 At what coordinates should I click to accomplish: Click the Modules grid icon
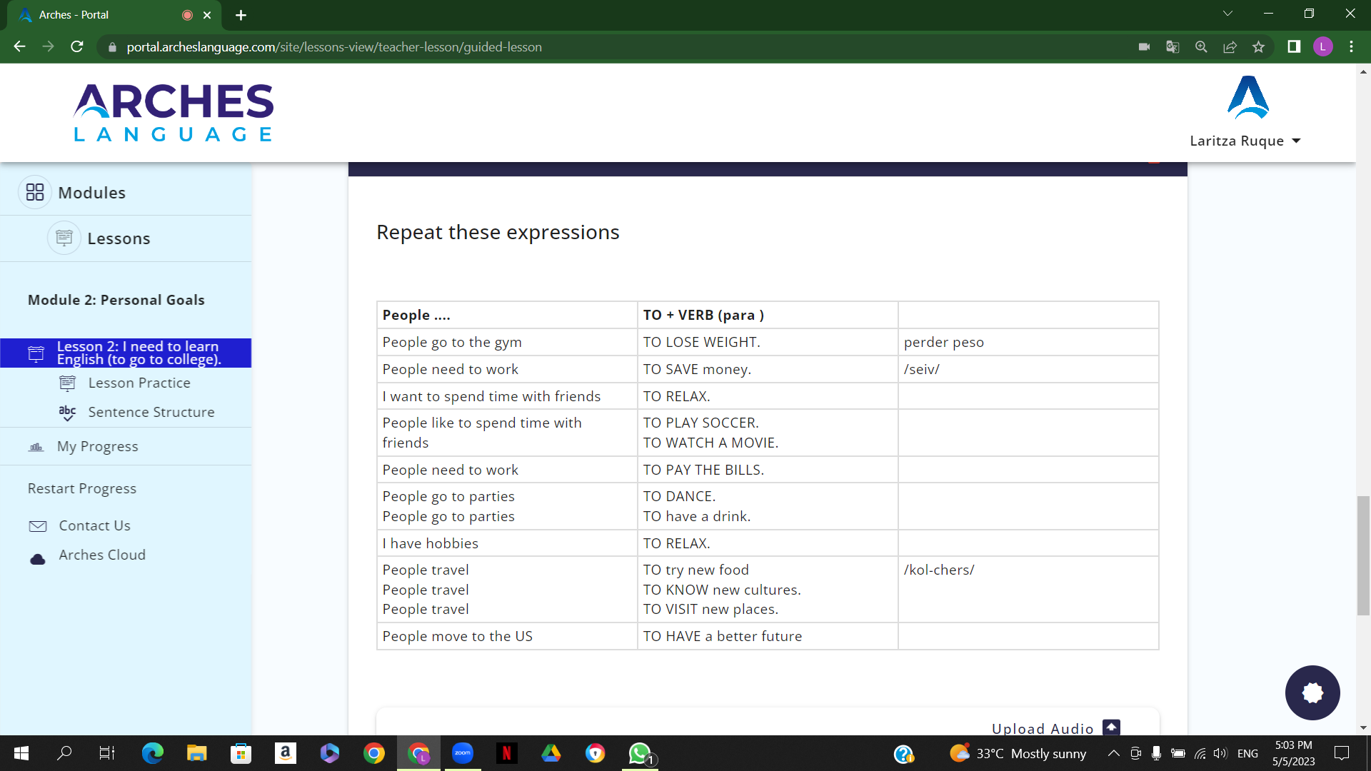point(35,192)
